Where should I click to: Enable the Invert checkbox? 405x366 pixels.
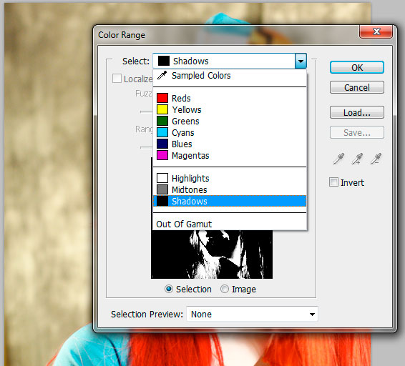coord(333,182)
